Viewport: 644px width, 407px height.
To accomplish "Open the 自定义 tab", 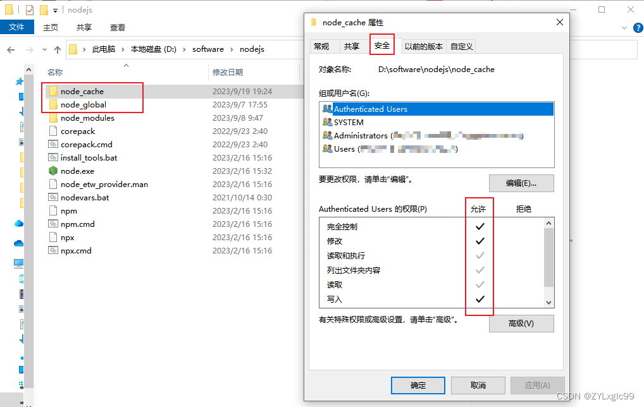I will (462, 46).
